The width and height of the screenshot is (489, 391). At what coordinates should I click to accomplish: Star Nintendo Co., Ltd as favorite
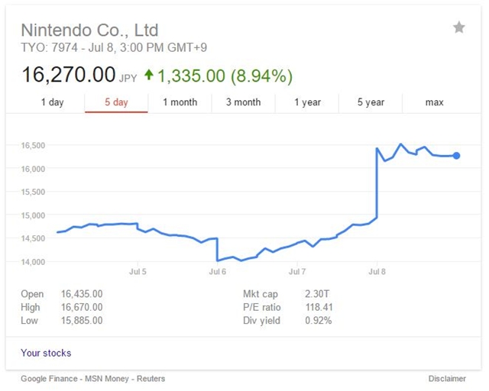458,28
